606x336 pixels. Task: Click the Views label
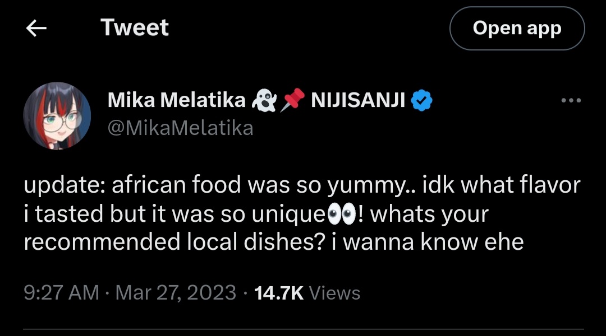335,292
